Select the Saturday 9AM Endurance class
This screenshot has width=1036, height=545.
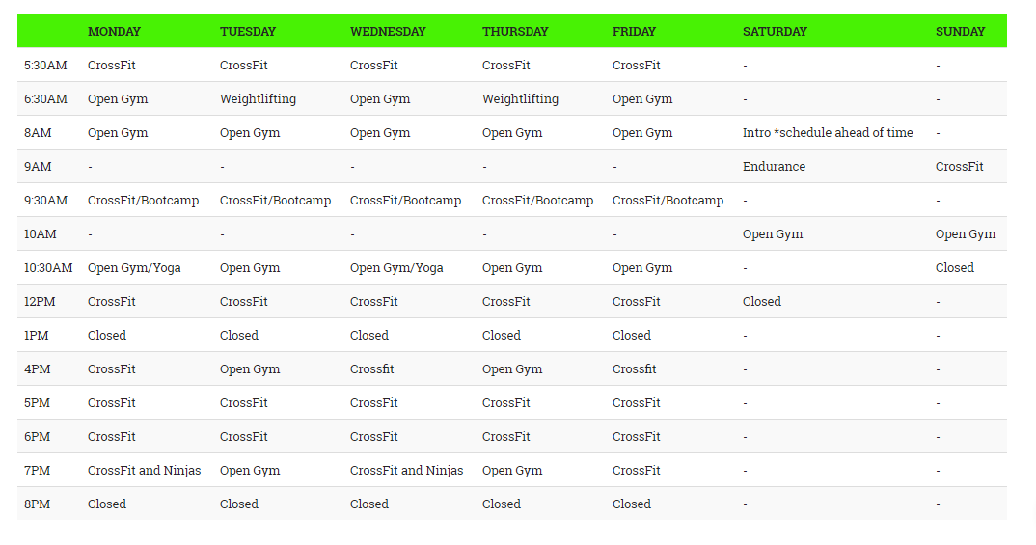click(x=774, y=167)
